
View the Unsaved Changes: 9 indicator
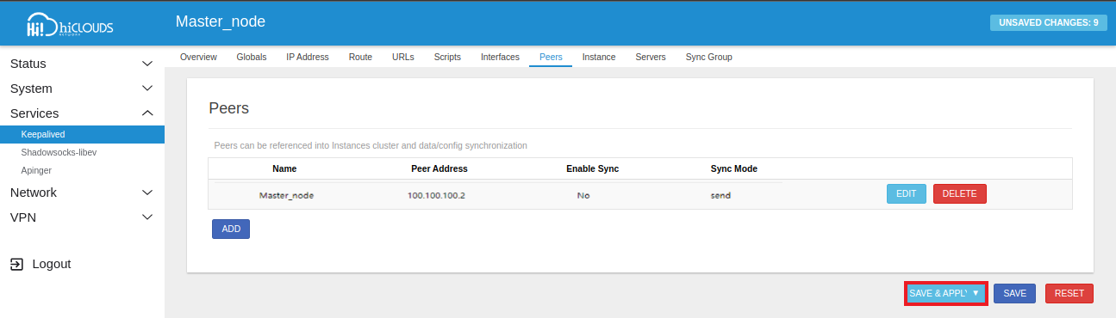coord(1048,23)
